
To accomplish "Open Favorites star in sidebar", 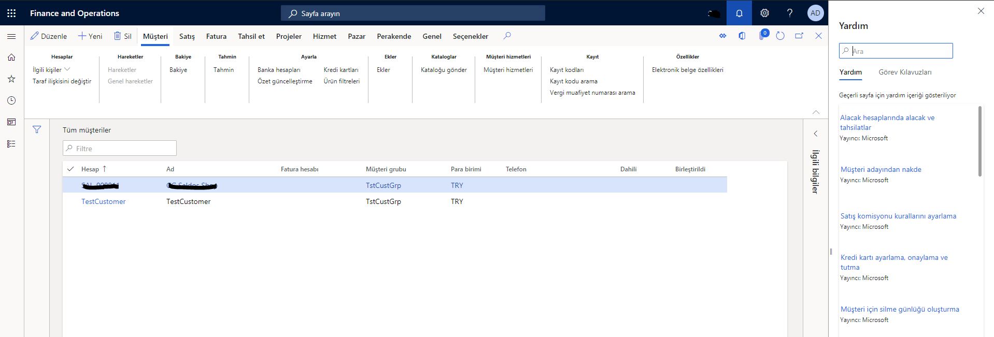I will click(x=11, y=79).
